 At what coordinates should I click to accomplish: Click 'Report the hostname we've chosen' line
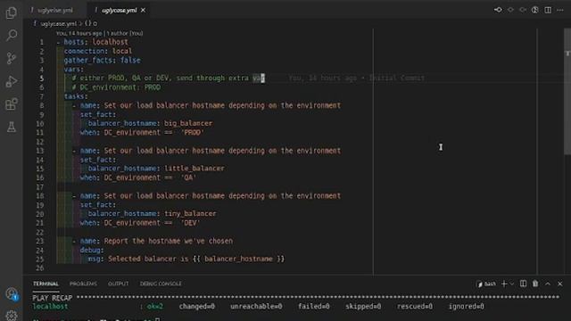(x=169, y=241)
